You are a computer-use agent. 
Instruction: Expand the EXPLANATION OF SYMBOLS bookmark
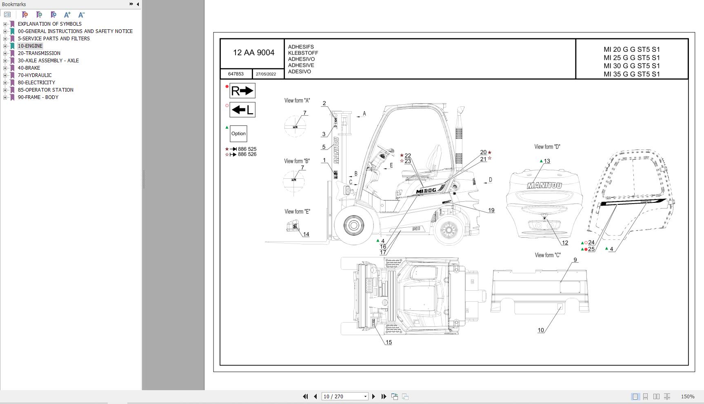point(5,24)
